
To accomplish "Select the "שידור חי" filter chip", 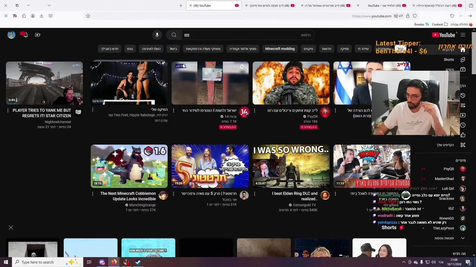I will 363,49.
